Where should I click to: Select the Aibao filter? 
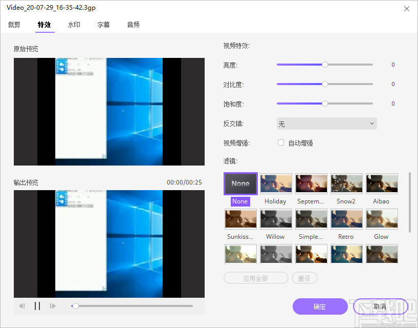coord(381,183)
